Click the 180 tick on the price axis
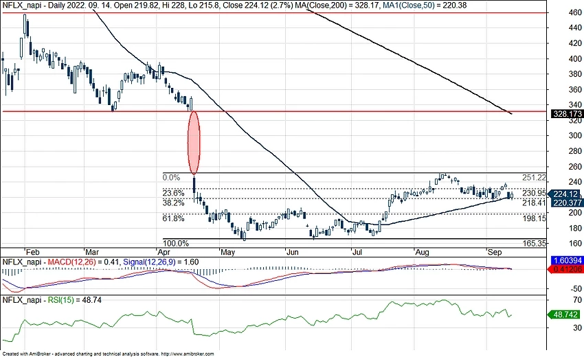The height and width of the screenshot is (357, 584). tap(575, 228)
